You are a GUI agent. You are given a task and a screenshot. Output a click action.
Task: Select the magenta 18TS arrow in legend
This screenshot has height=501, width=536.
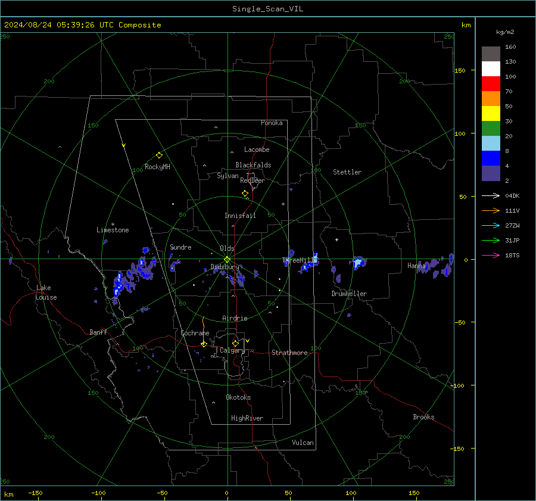[491, 255]
